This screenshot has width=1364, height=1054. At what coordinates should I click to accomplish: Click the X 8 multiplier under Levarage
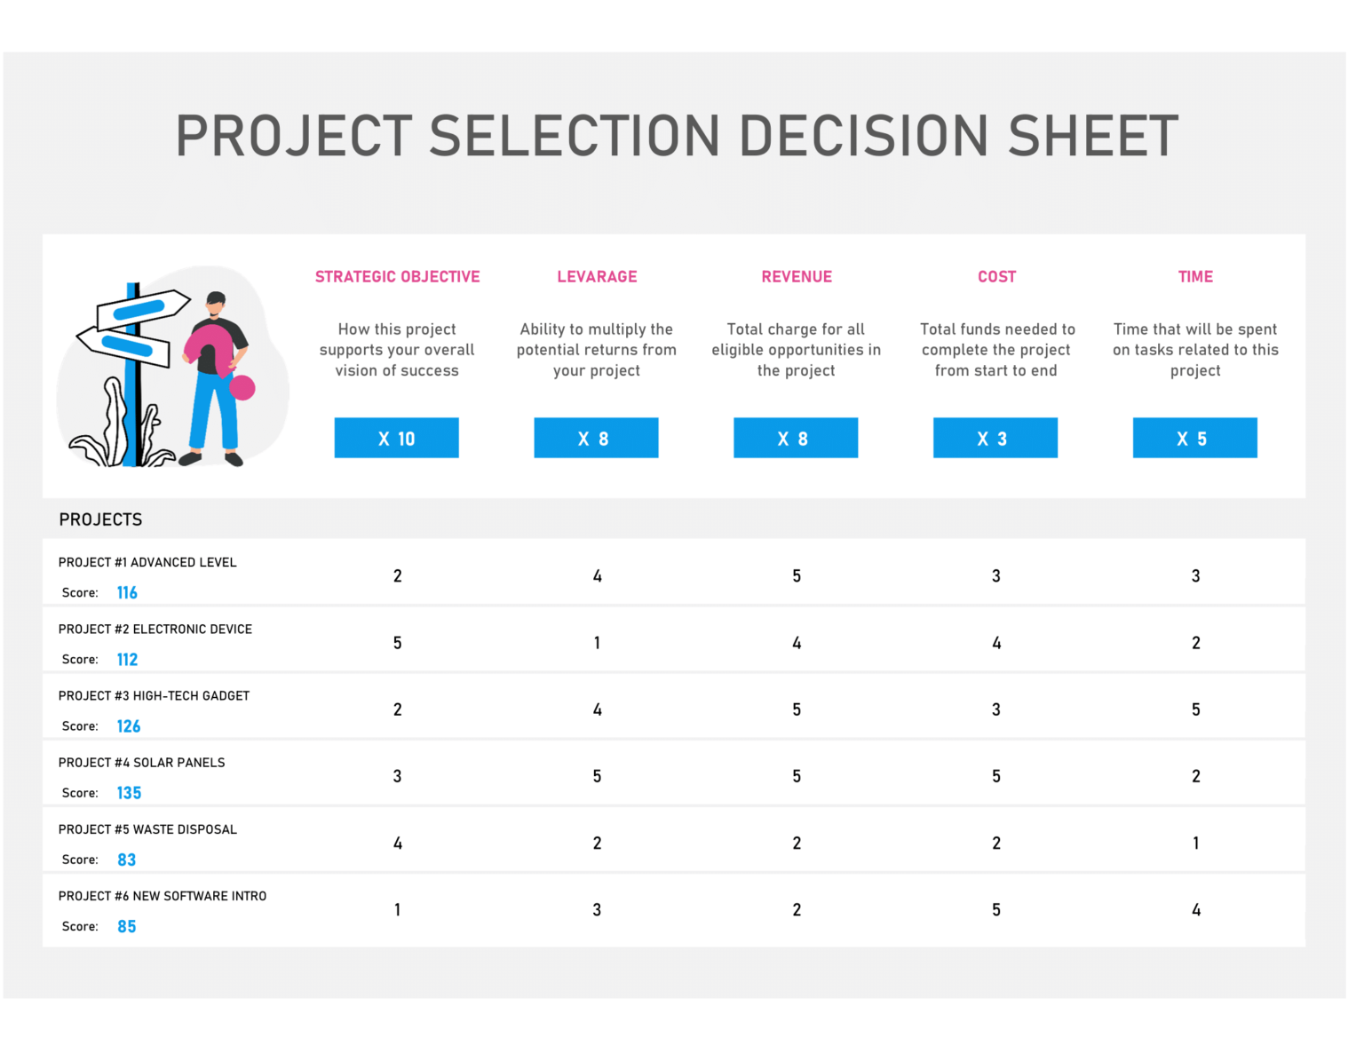596,438
